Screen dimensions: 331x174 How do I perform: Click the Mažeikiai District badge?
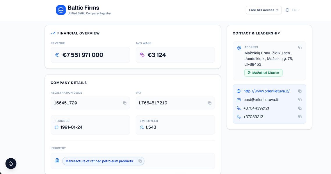tap(264, 73)
